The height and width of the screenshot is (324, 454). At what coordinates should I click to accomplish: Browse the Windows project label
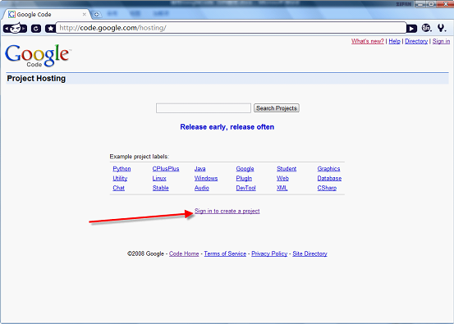tap(206, 178)
